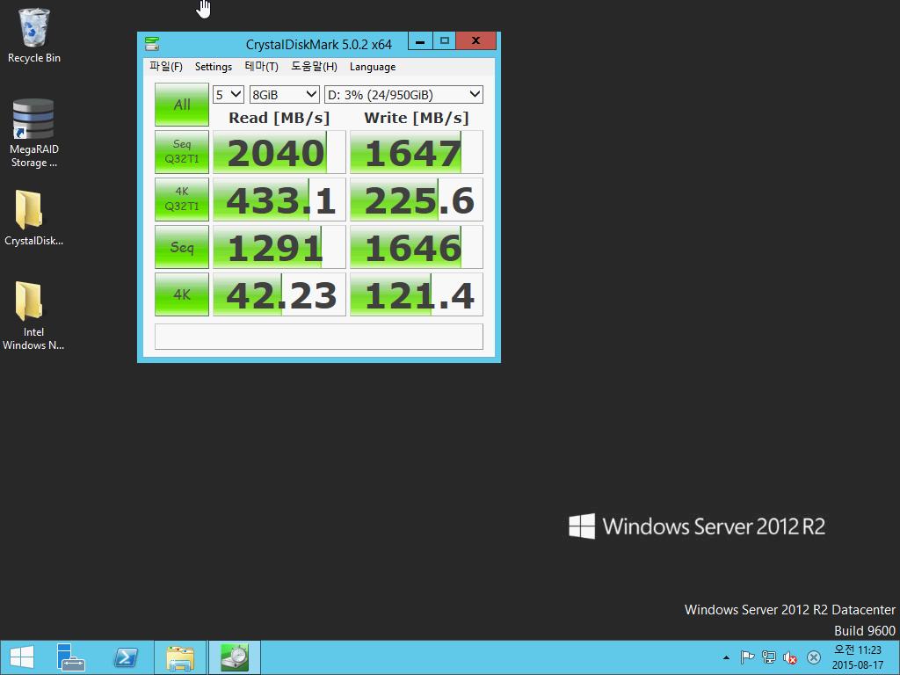Click the 4K Q32T1 write result 225.6

pos(416,200)
